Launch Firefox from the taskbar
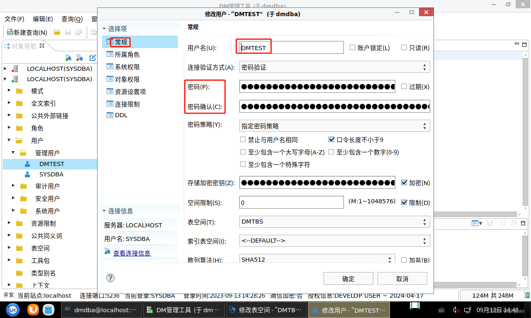 [33, 310]
